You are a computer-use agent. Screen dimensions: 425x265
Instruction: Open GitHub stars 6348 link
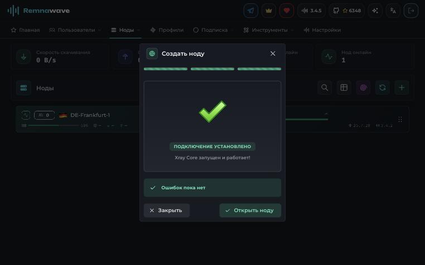(x=347, y=11)
